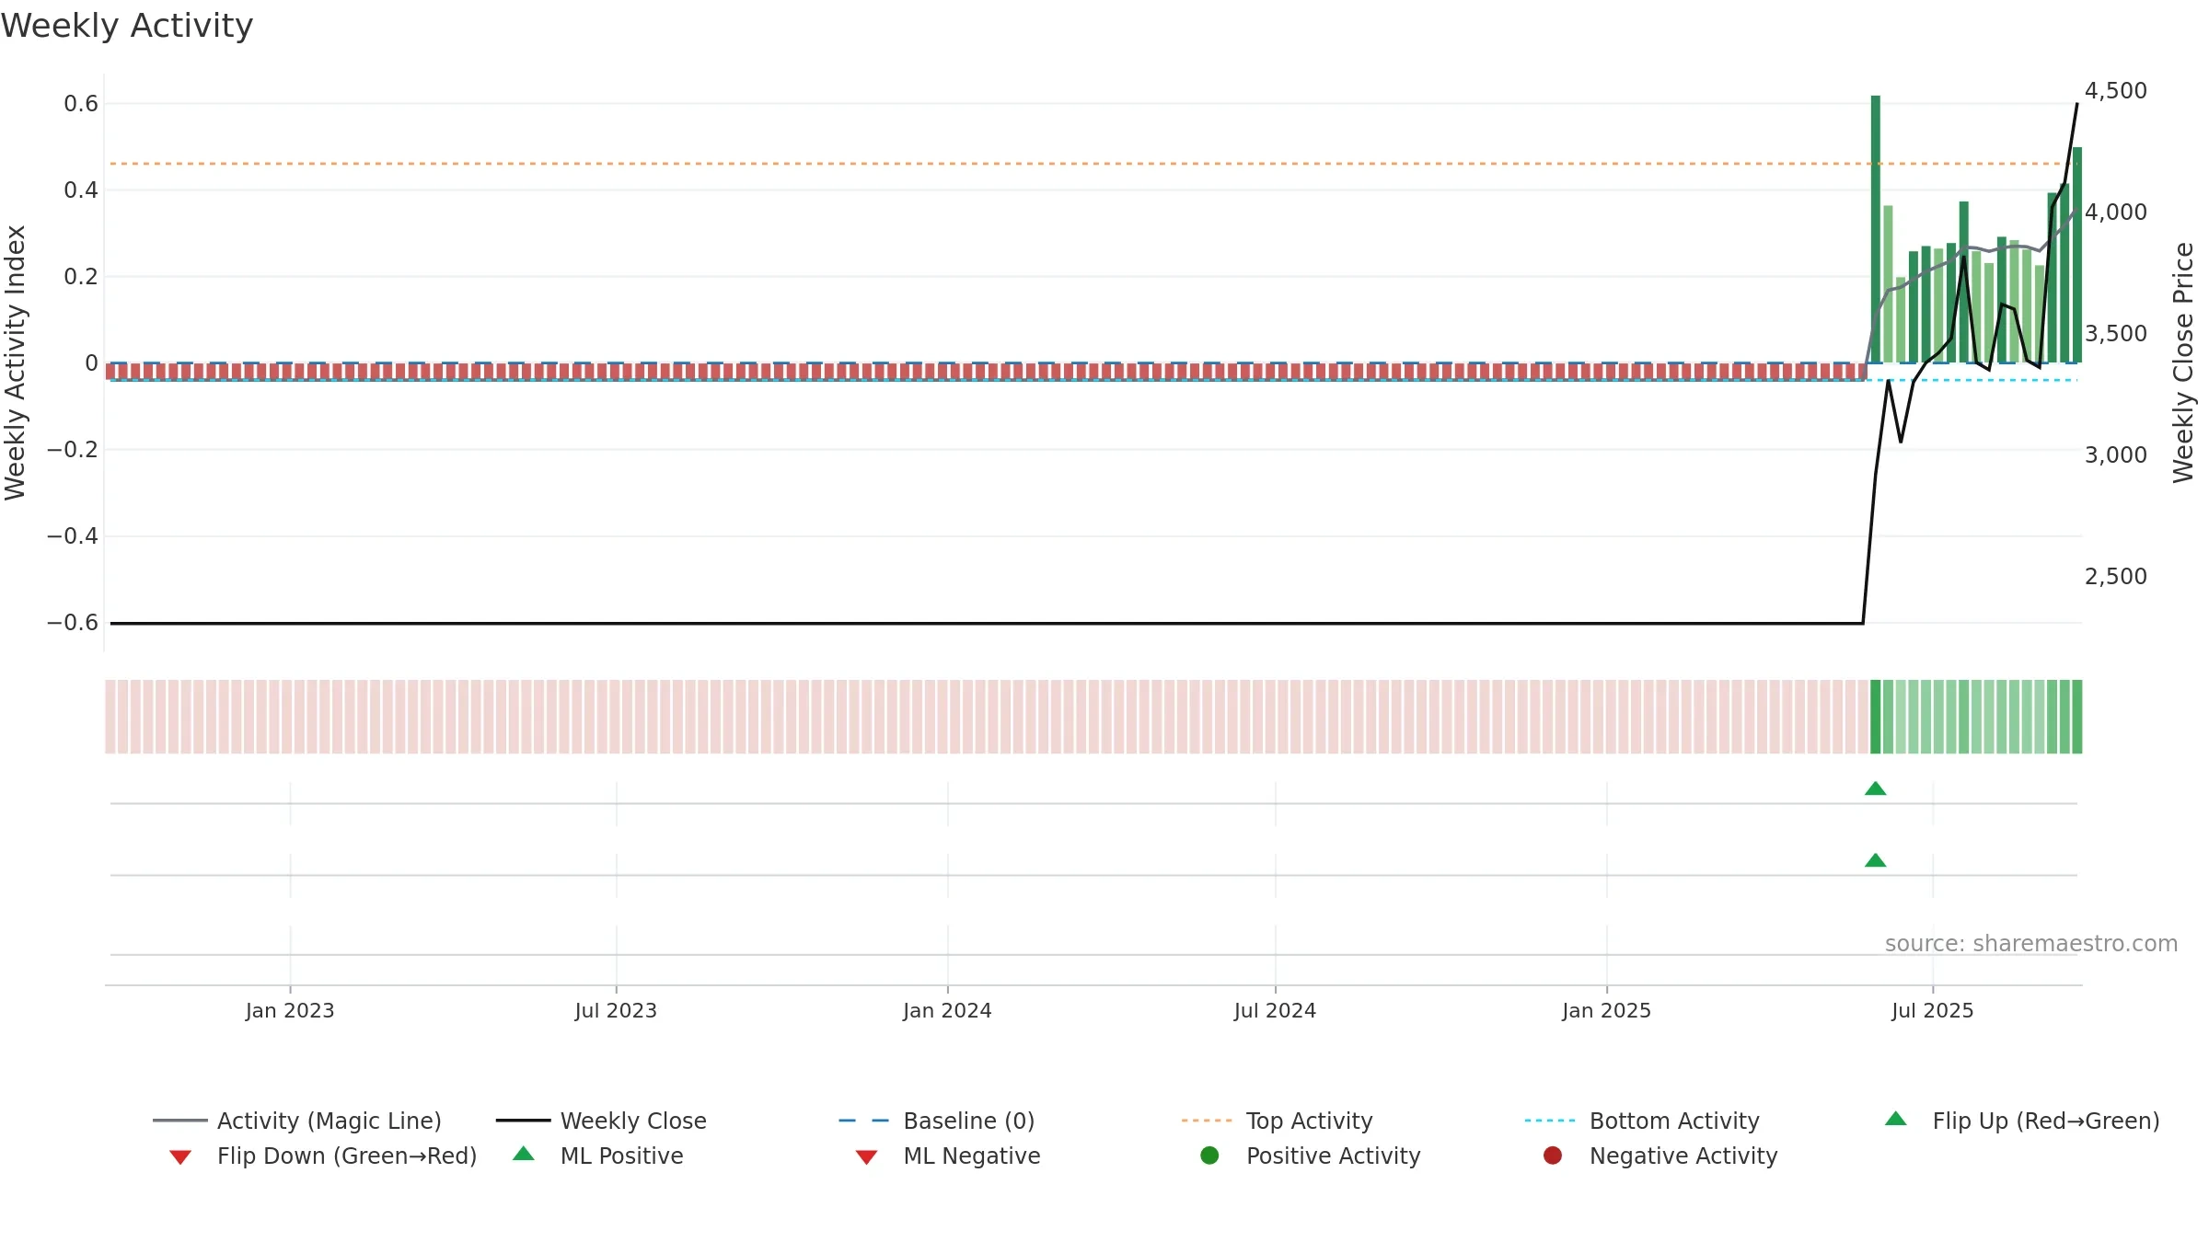Screen dimensions: 2209x1242
Task: Click the Jan 2024 axis label
Action: point(947,1010)
